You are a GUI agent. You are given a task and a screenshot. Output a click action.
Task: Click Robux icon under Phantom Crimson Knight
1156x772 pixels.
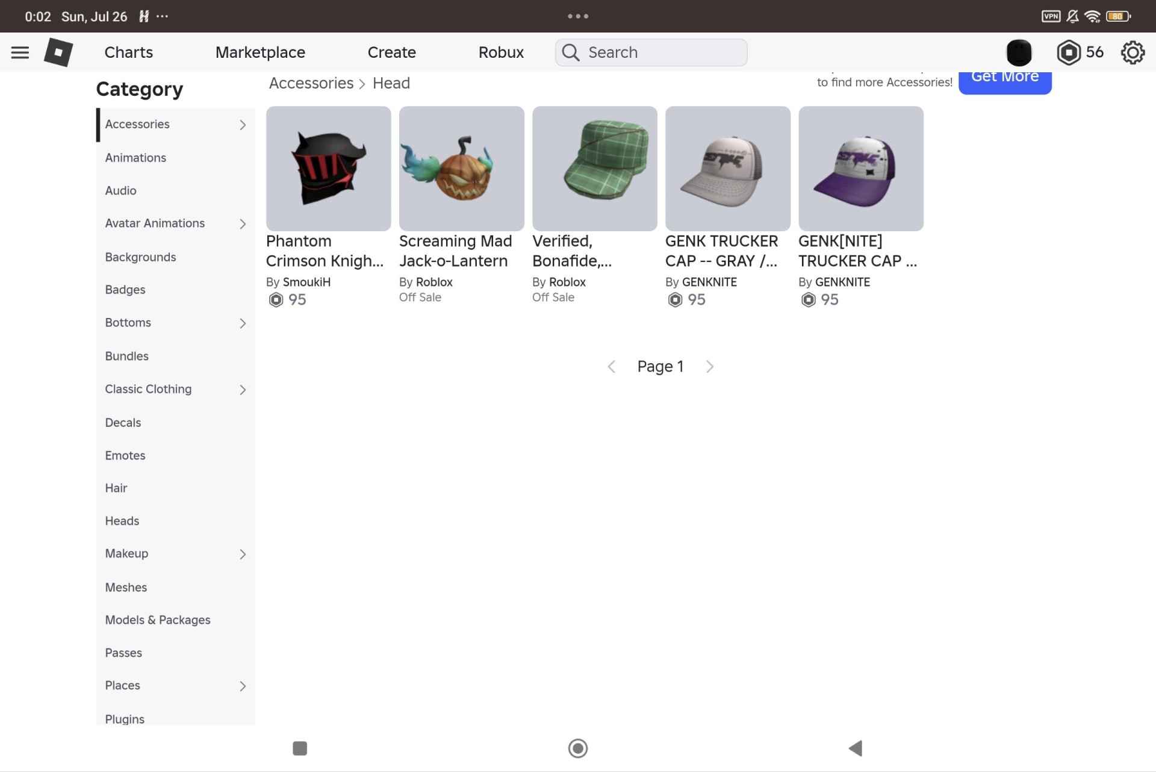pyautogui.click(x=276, y=300)
